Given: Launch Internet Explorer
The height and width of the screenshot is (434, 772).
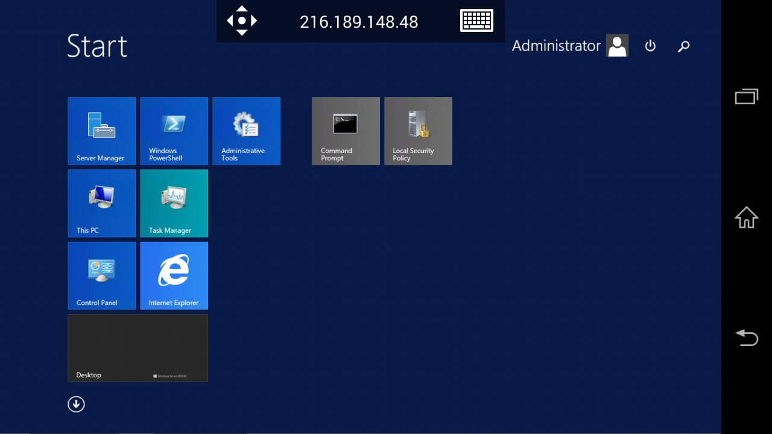Looking at the screenshot, I should click(x=174, y=275).
